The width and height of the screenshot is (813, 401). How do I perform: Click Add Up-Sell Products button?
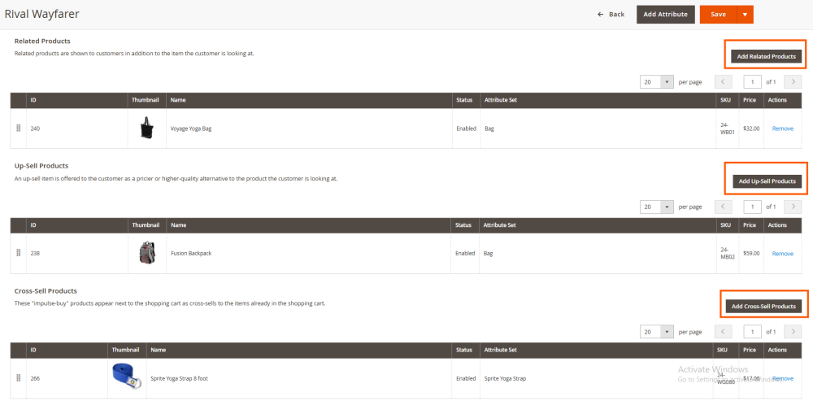point(767,181)
